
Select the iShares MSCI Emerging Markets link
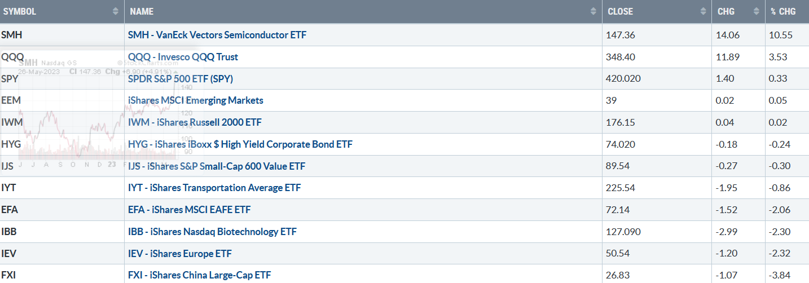click(196, 101)
